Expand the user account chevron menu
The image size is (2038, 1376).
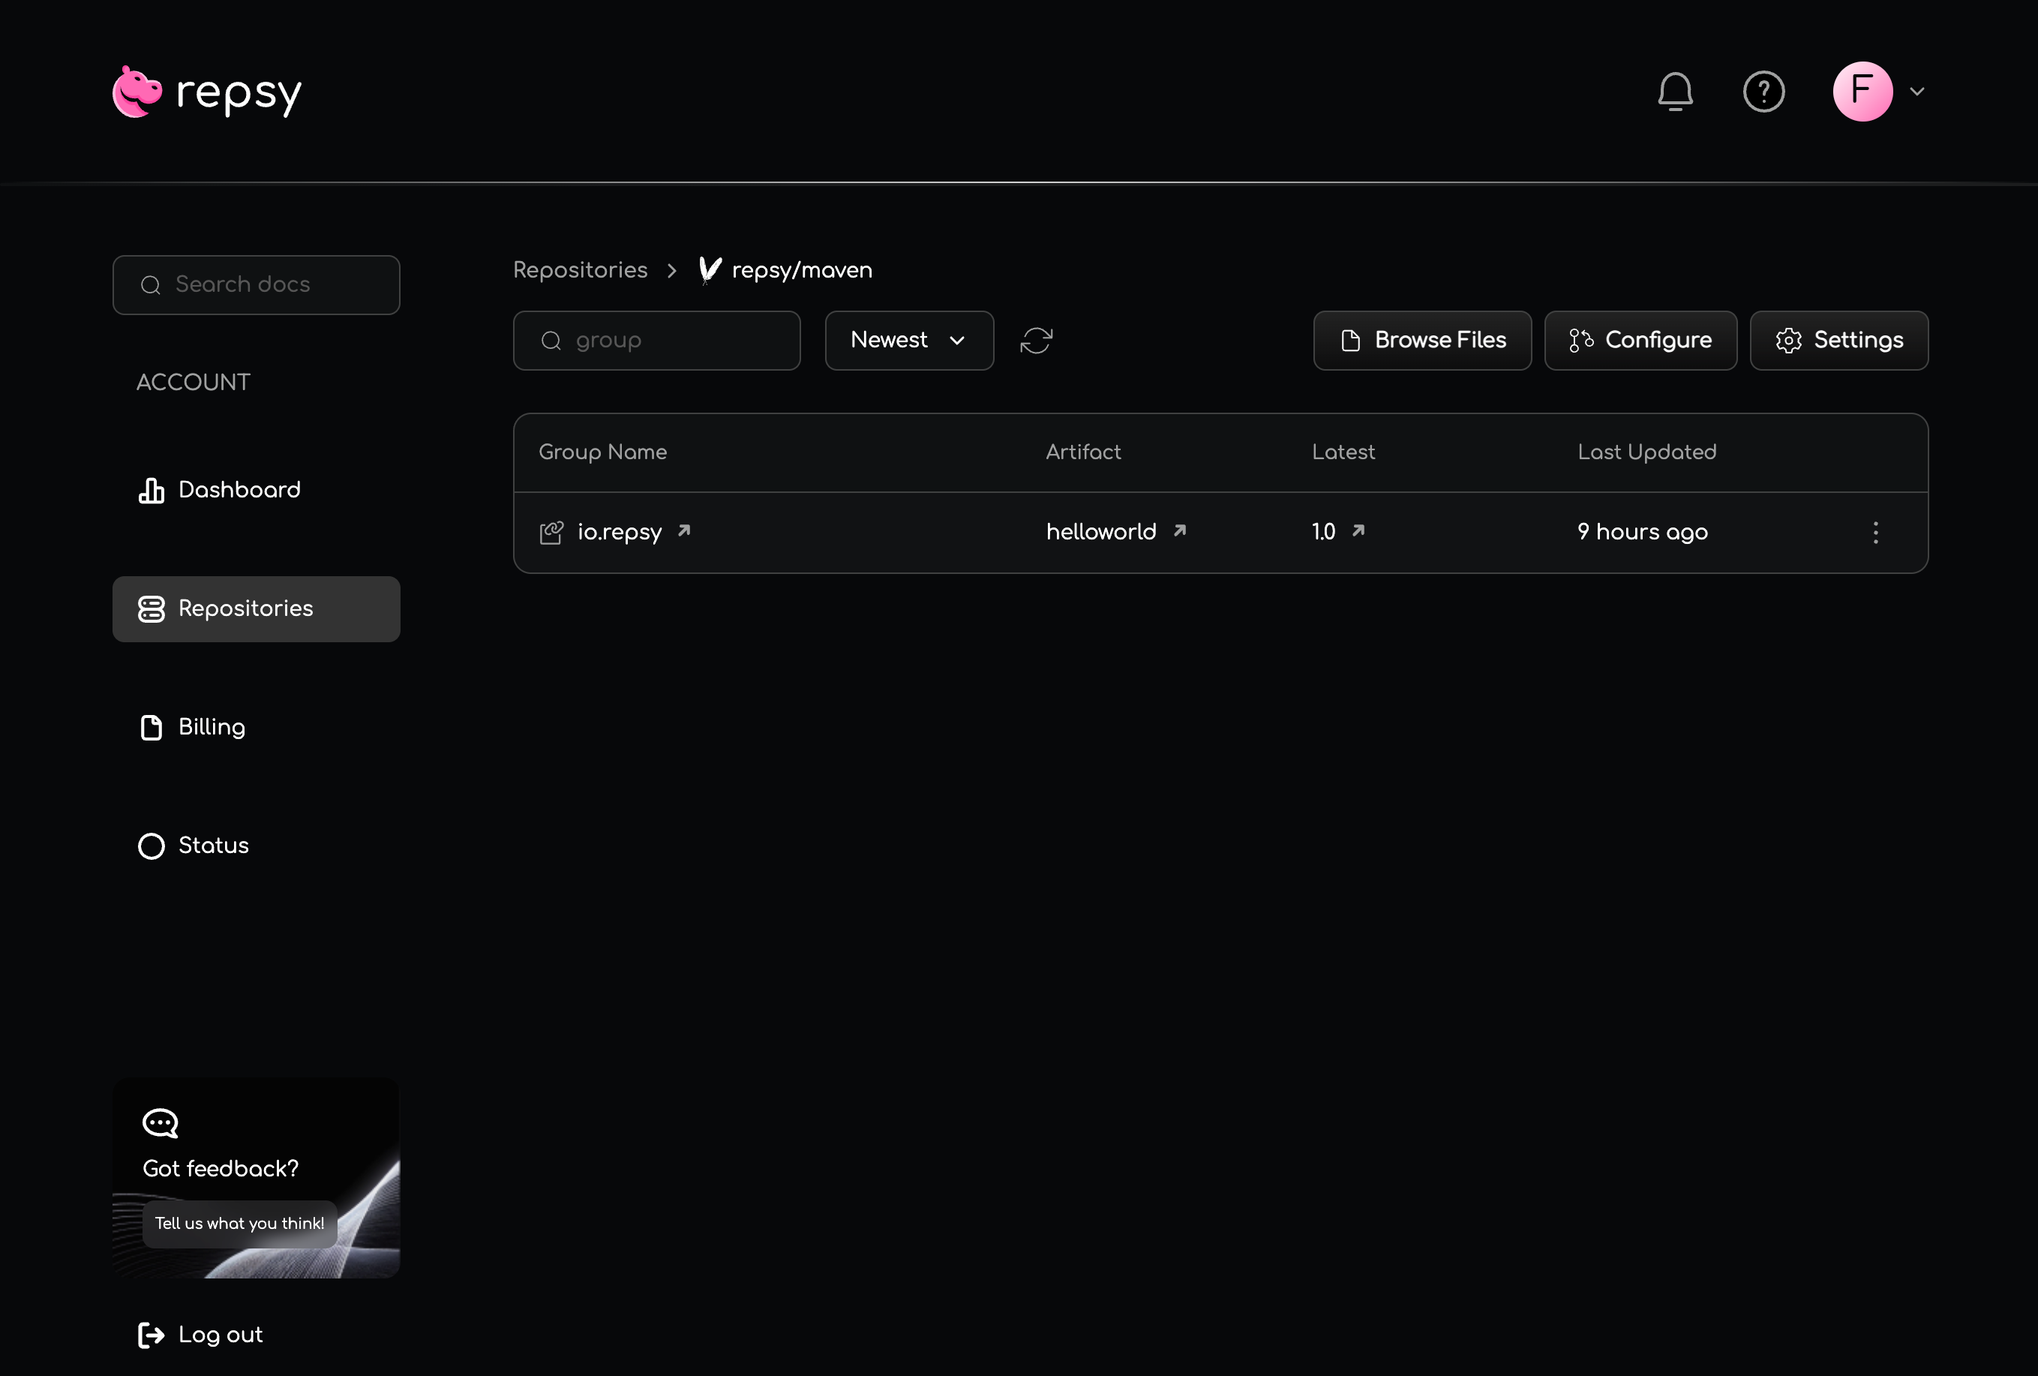[1917, 92]
